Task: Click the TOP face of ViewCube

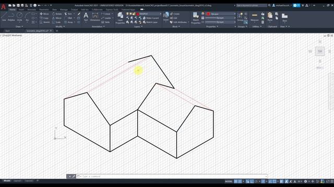Action: pyautogui.click(x=320, y=51)
